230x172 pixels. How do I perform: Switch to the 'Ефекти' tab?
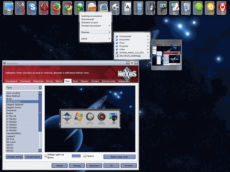pos(59,81)
